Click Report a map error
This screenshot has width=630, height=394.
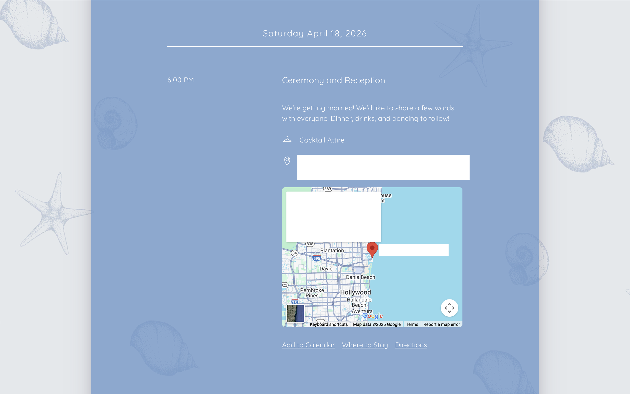442,324
